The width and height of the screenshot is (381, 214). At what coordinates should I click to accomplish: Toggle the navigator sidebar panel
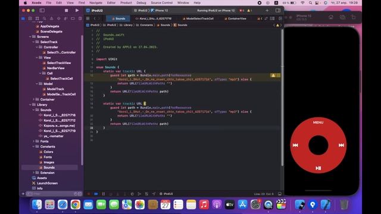(x=42, y=11)
